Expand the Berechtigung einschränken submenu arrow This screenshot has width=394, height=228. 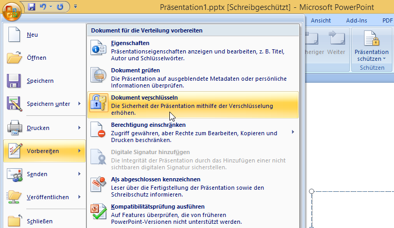tap(293, 132)
